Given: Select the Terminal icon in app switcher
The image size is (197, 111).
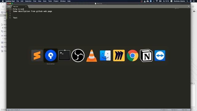Looking at the screenshot, I should tap(64, 55).
